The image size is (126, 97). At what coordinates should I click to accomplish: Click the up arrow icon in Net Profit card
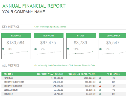pos(36,49)
